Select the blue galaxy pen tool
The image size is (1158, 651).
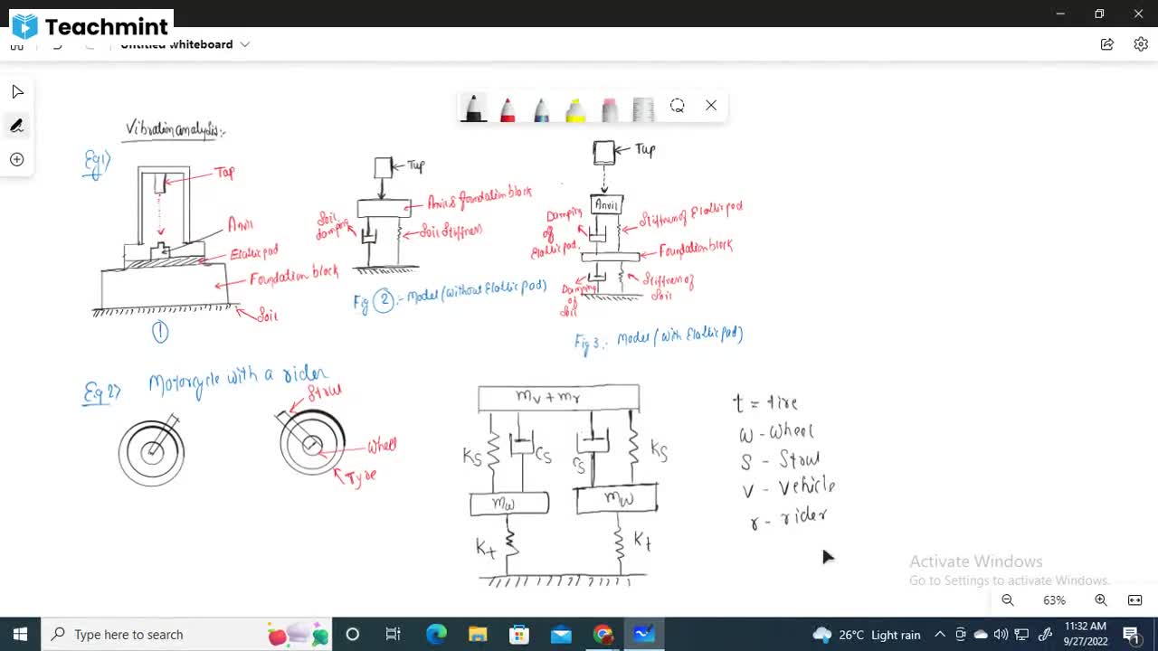coord(541,108)
